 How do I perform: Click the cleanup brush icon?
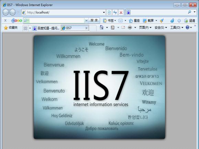point(162,21)
